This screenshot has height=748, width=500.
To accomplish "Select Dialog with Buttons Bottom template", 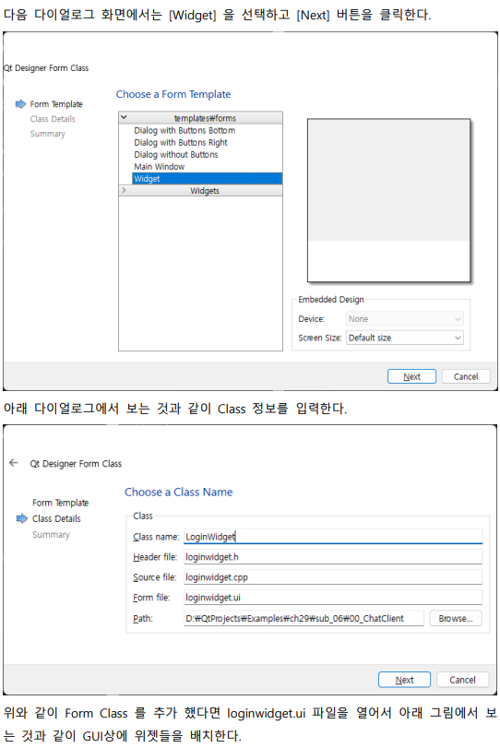I will point(185,130).
